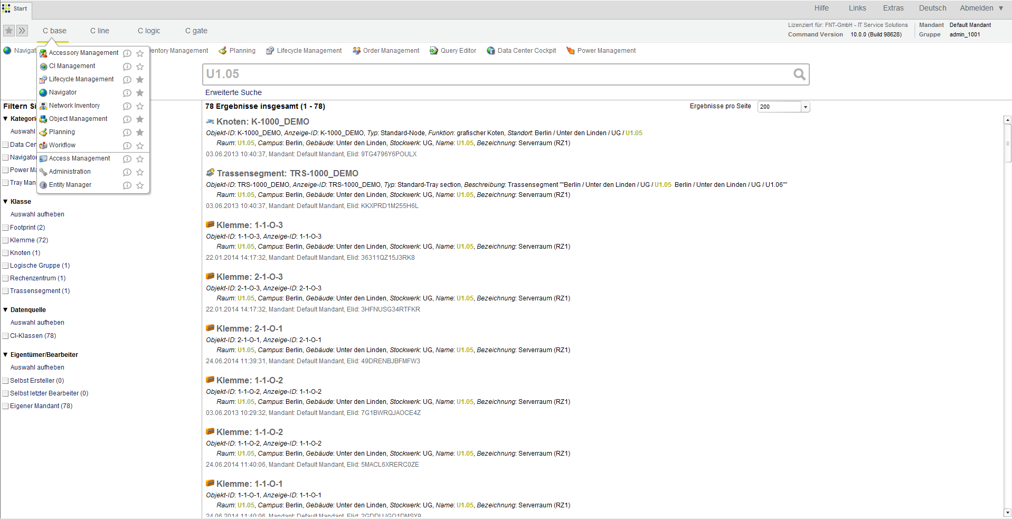This screenshot has height=519, width=1012.
Task: Click into the U1.05 search field
Action: pos(496,74)
